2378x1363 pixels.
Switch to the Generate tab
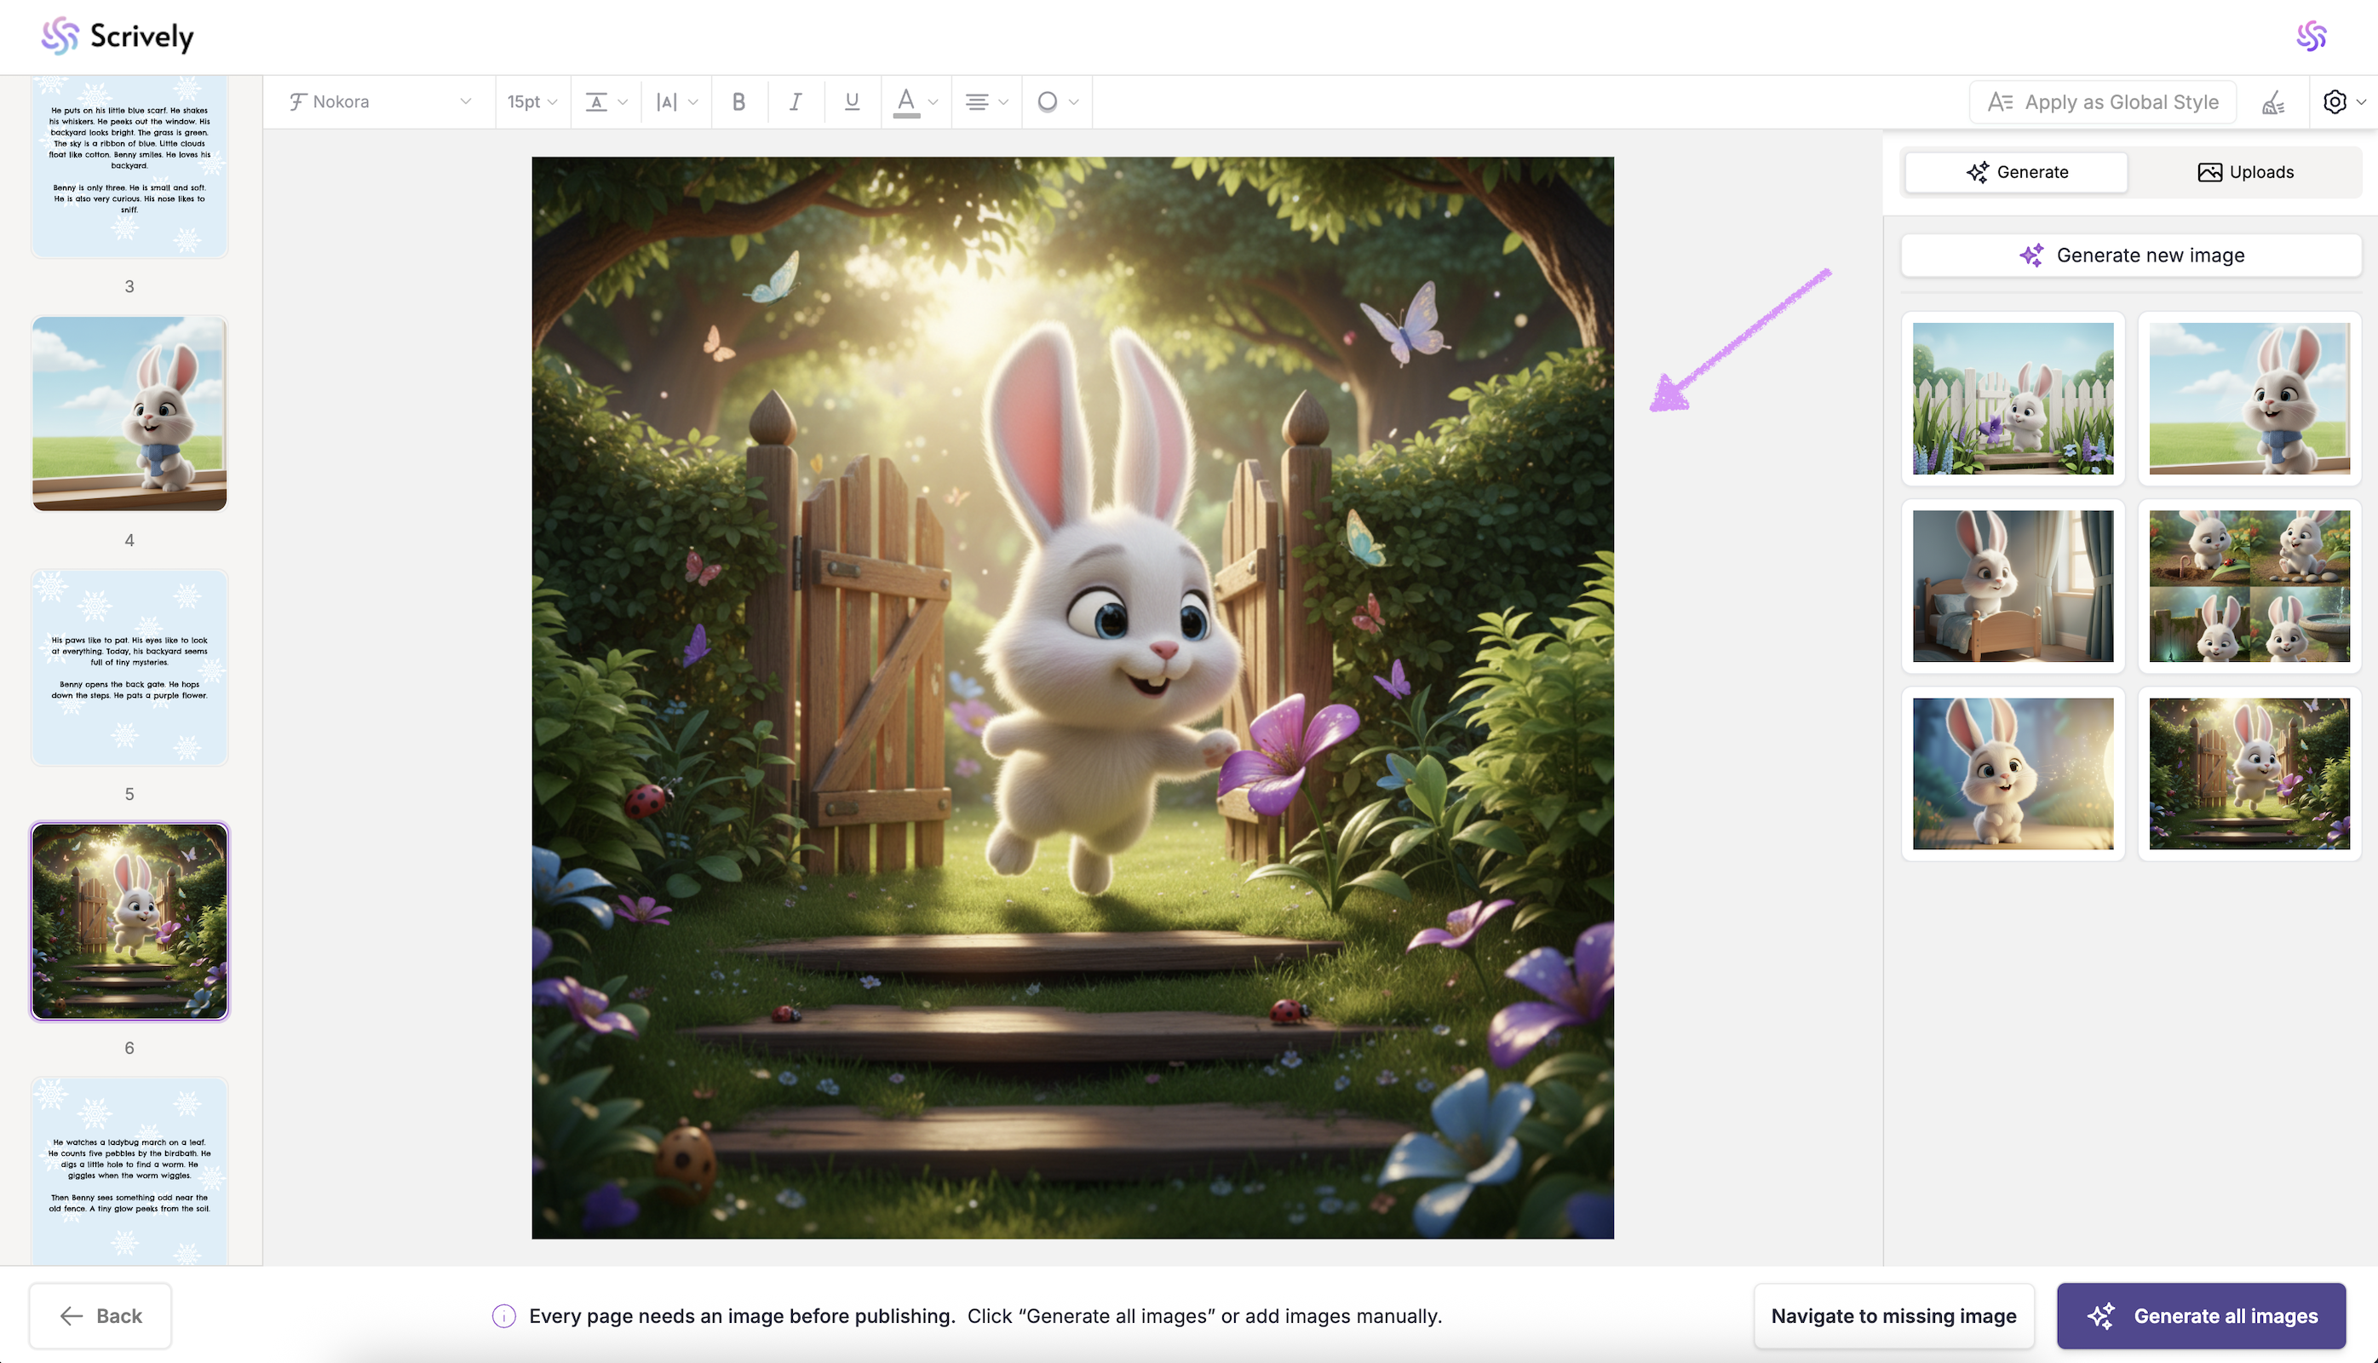(2017, 172)
